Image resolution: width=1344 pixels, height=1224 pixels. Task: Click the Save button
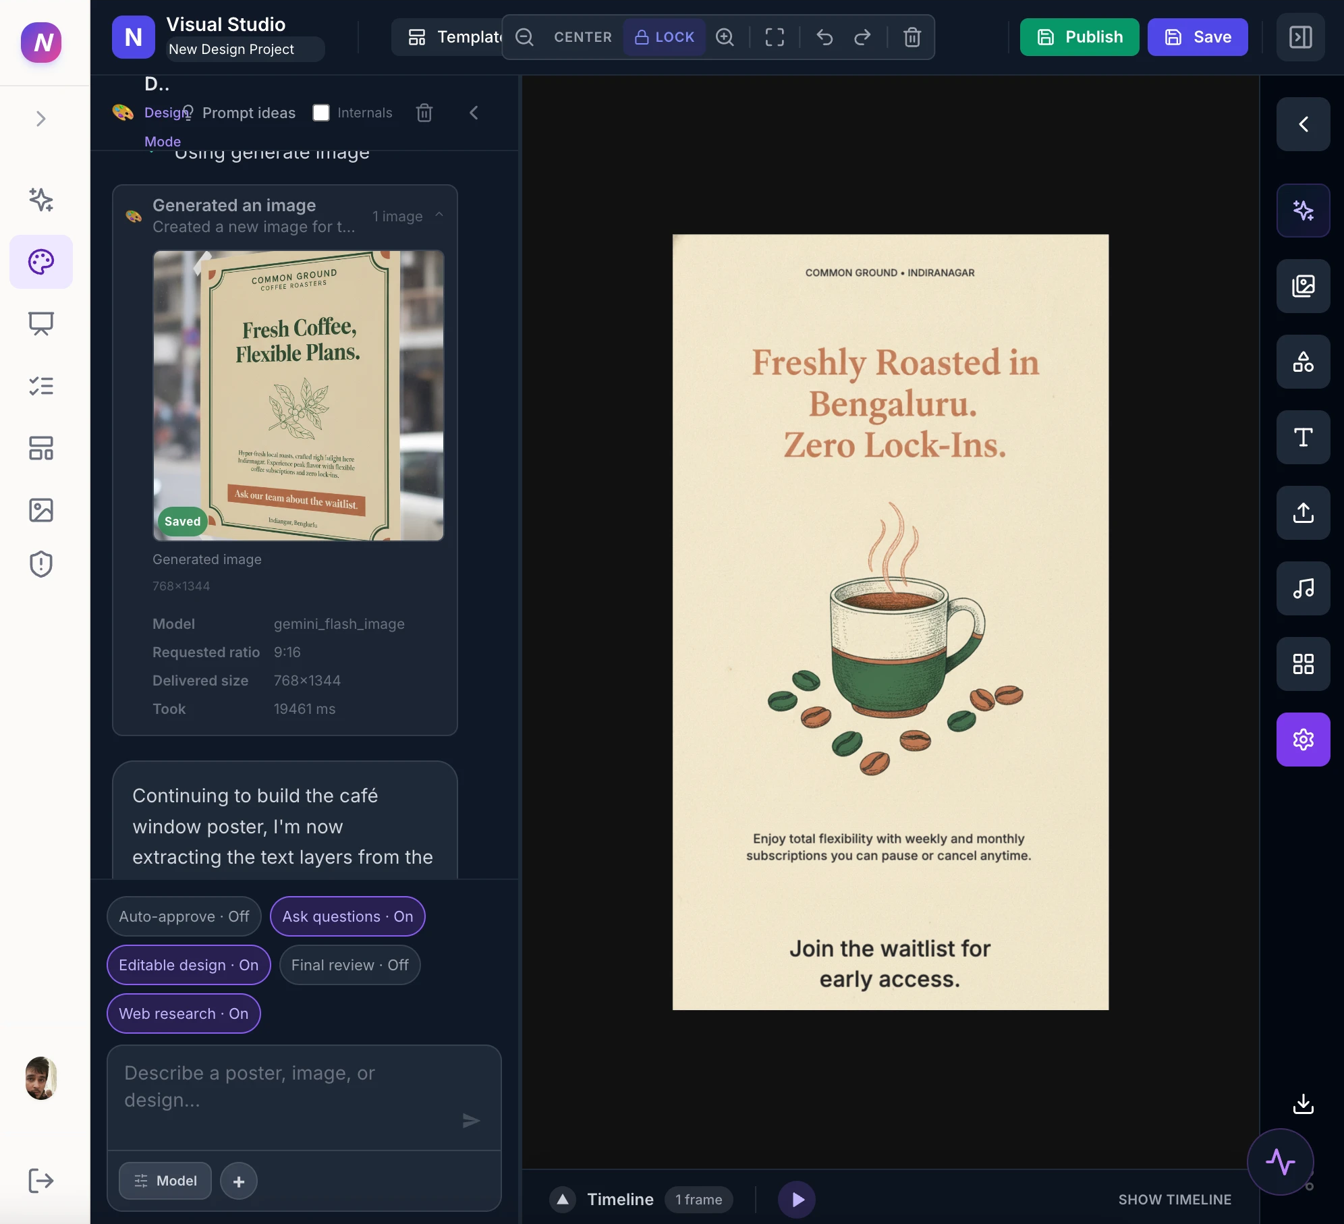point(1198,37)
